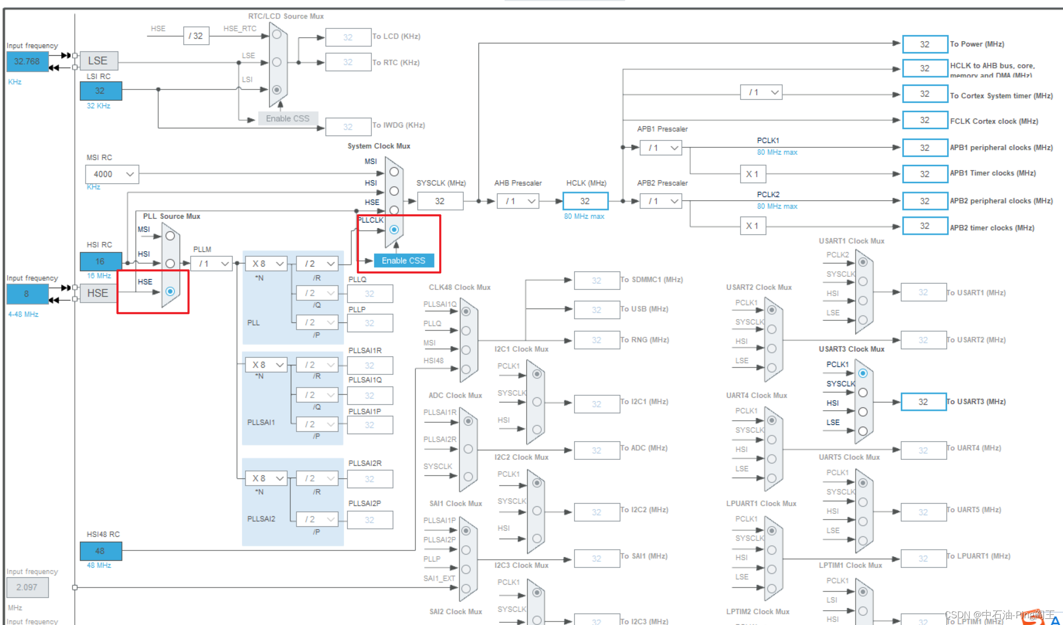Image resolution: width=1063 pixels, height=625 pixels.
Task: Select HSE in PLL Source Mux
Action: (170, 291)
